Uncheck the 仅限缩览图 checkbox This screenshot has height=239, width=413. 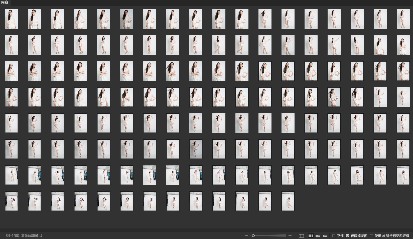pos(348,236)
